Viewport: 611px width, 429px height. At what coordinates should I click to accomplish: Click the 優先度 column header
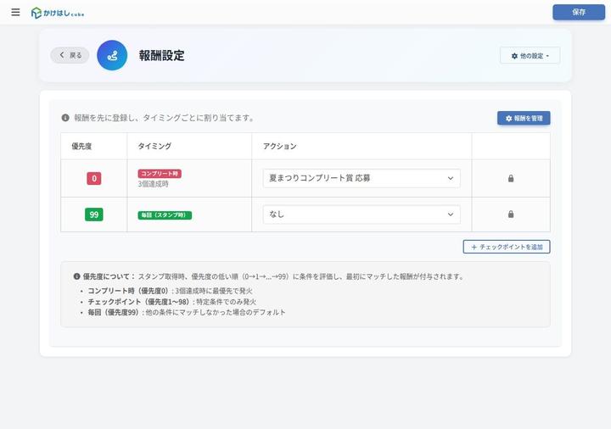81,147
